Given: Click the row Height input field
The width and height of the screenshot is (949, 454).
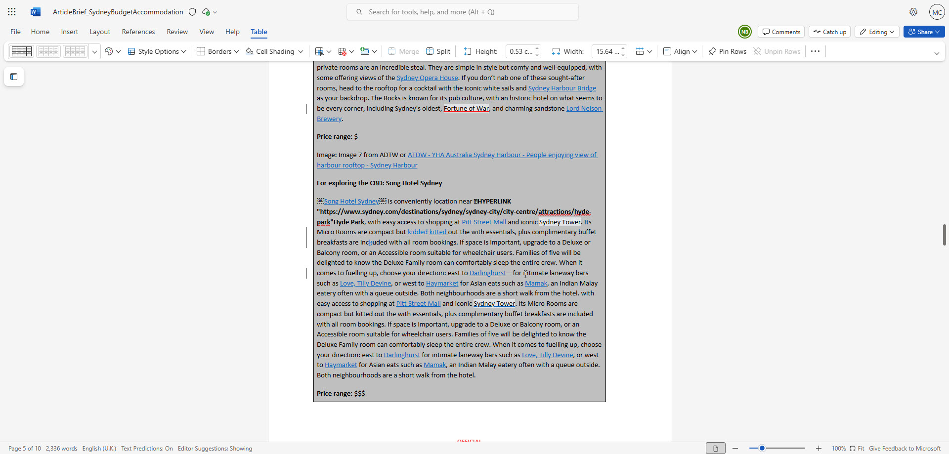Looking at the screenshot, I should [x=520, y=51].
